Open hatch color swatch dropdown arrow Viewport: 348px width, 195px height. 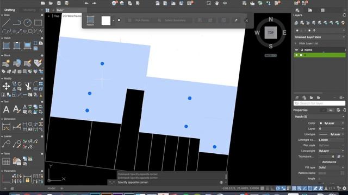[x=114, y=21]
